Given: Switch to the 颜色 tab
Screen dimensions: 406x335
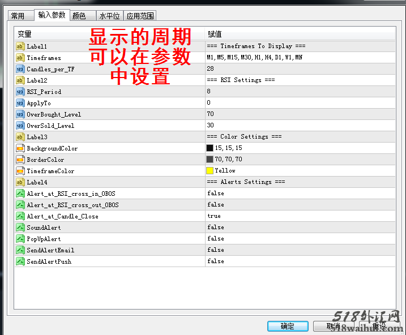Looking at the screenshot, I should pos(83,16).
